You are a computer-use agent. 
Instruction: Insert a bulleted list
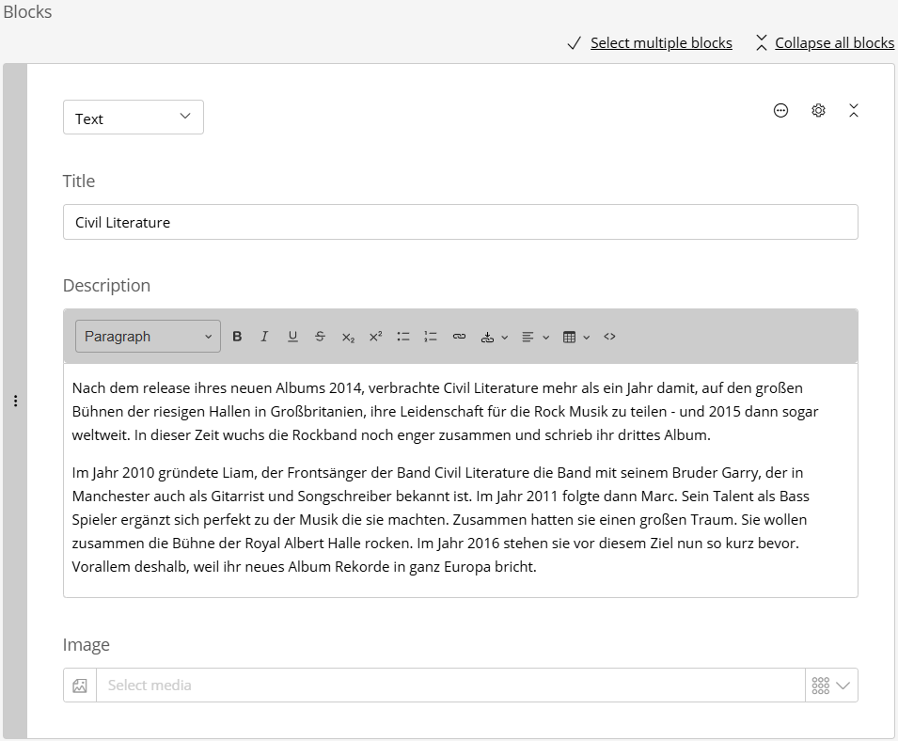point(403,337)
